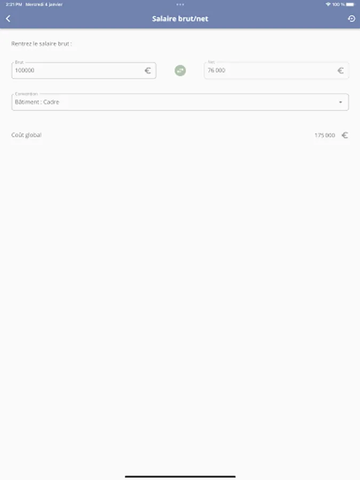
Task: Select the Bâtiment : Cadre convention box
Action: tap(180, 102)
